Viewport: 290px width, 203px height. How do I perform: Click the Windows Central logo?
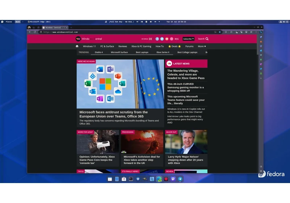tap(89, 39)
